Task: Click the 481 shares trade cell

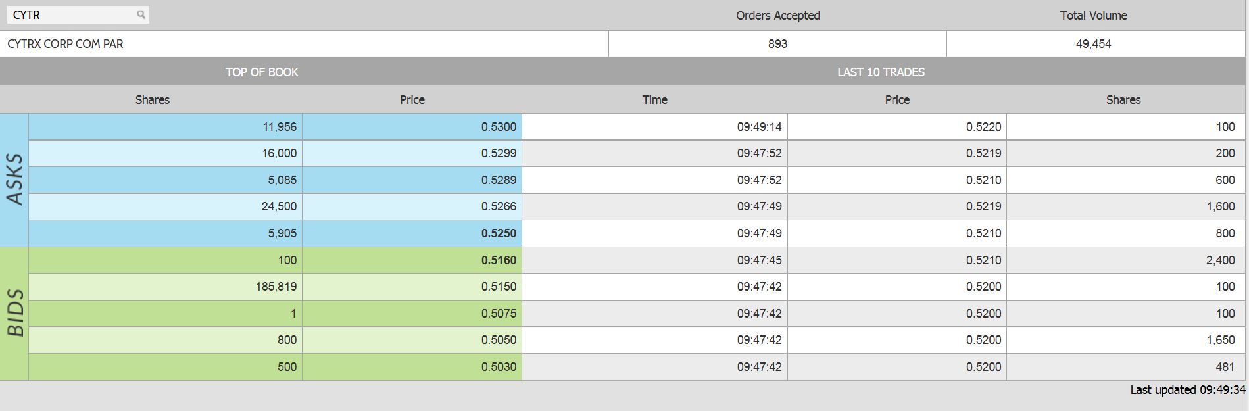Action: click(x=1225, y=367)
